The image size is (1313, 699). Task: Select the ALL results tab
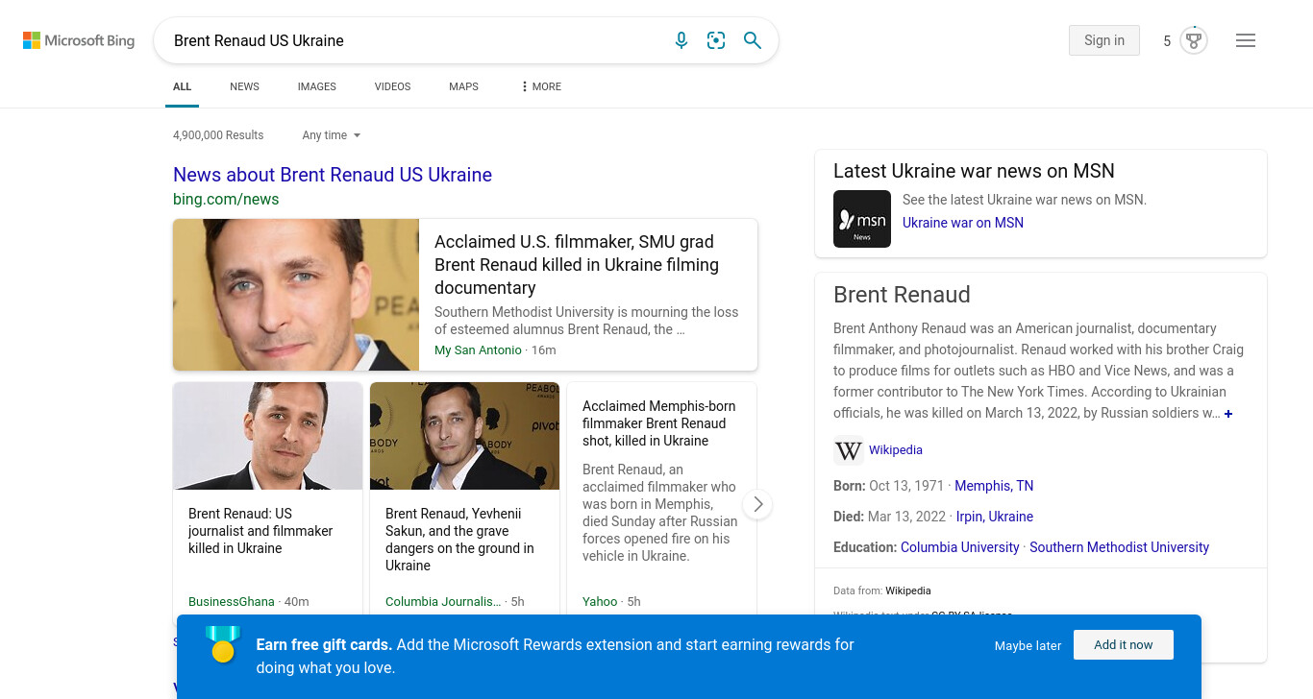(x=183, y=86)
